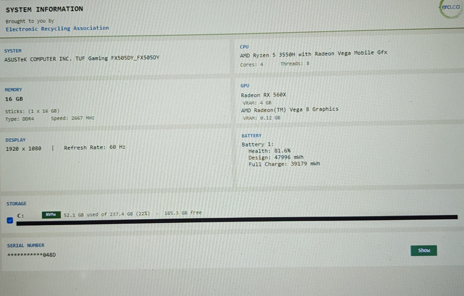Viewport: 464px width, 296px height.
Task: Select '52.1 GB used of 237.4 GB (22%)' text
Action: click(107, 214)
